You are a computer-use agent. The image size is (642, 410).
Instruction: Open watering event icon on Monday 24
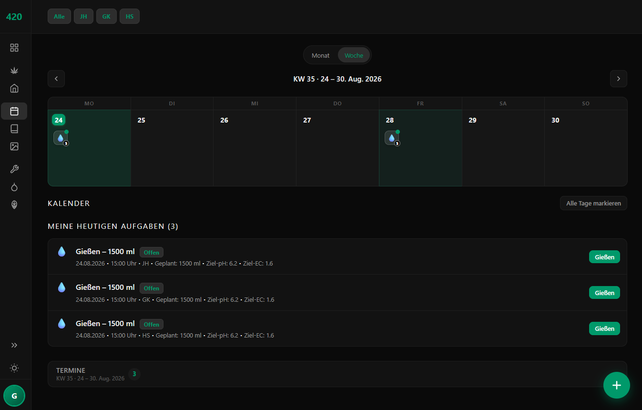point(61,138)
